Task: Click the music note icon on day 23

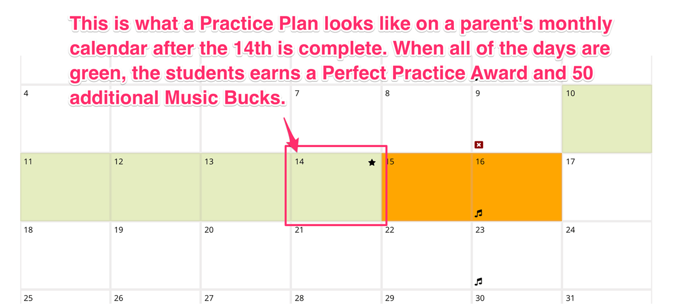Action: (479, 282)
